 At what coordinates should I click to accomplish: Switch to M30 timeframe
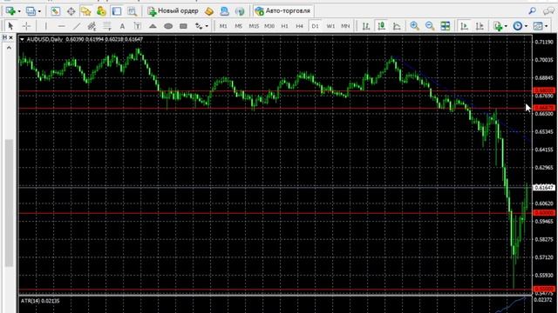[x=269, y=26]
